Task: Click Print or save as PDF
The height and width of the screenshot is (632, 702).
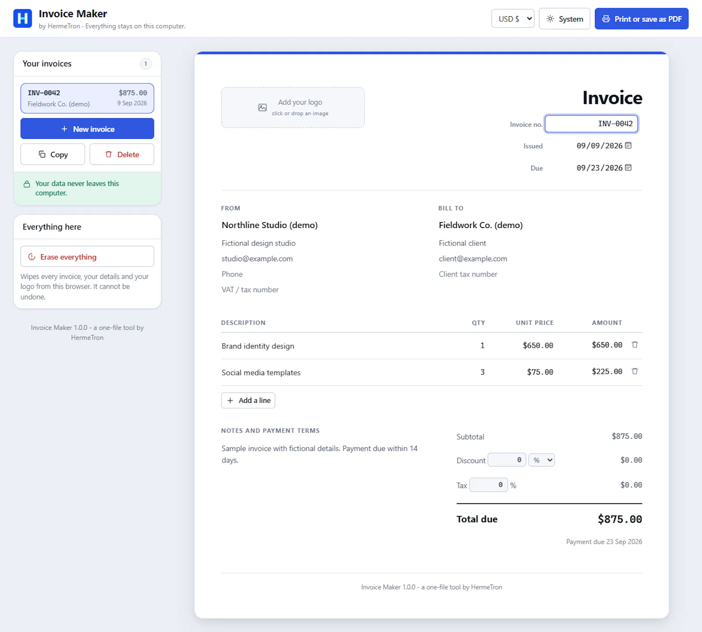Action: pos(641,19)
